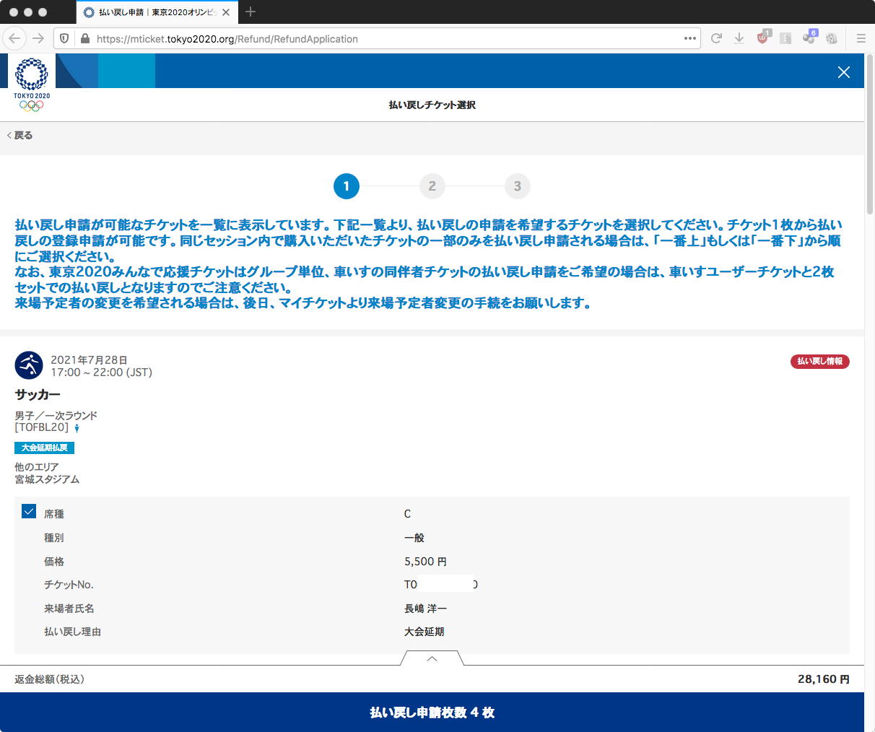The width and height of the screenshot is (875, 732).
Task: Select the 払い戻し申請 browser tab
Action: coord(156,12)
